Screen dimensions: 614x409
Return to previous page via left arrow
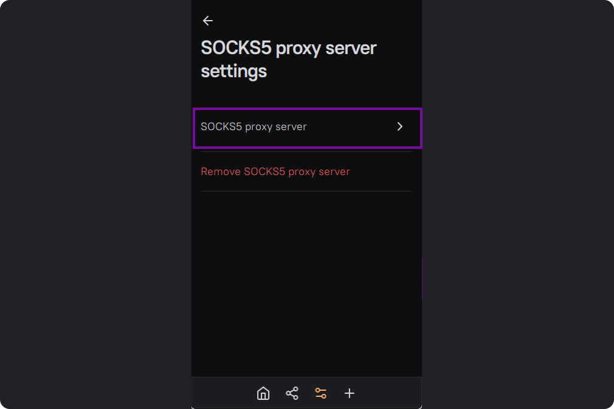coord(208,21)
